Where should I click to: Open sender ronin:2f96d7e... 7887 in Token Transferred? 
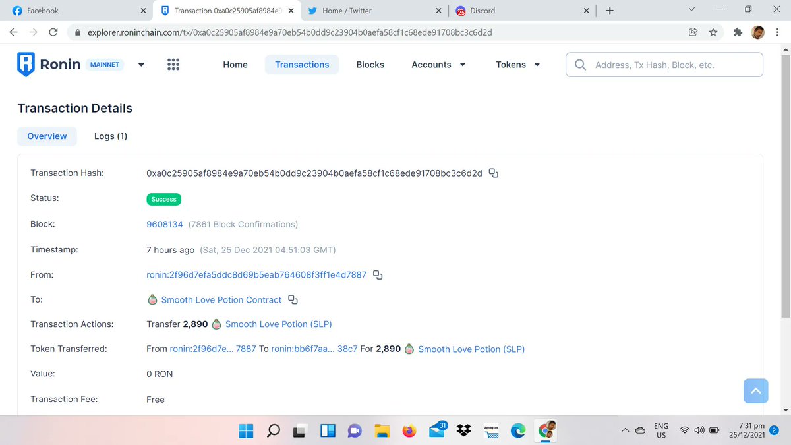coord(213,349)
